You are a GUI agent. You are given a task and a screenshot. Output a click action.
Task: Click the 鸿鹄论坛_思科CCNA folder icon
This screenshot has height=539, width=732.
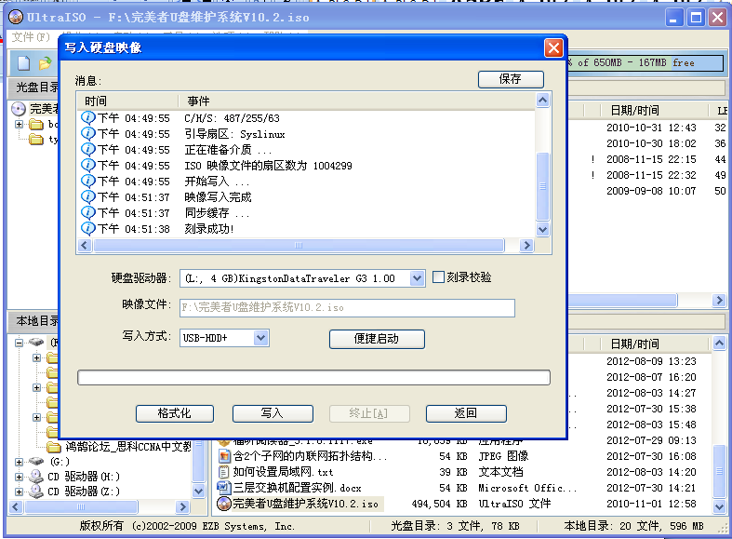pos(54,447)
